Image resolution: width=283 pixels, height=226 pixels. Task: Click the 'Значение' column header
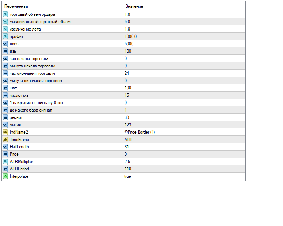134,6
